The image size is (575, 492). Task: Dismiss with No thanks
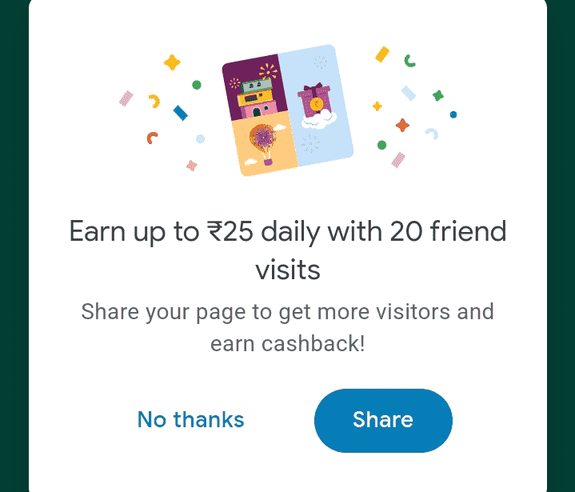(x=190, y=420)
